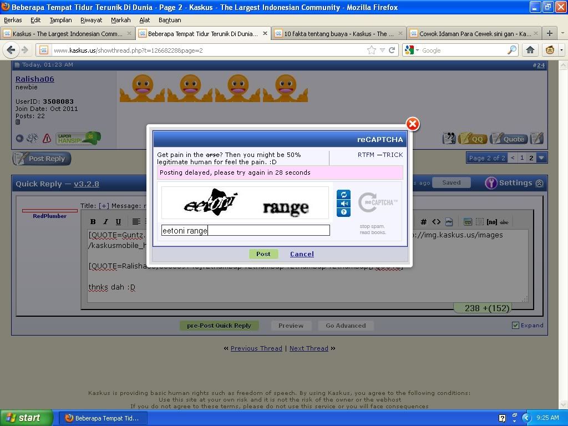The height and width of the screenshot is (426, 568).
Task: Click the quick reply pencil icon
Action: point(536,138)
